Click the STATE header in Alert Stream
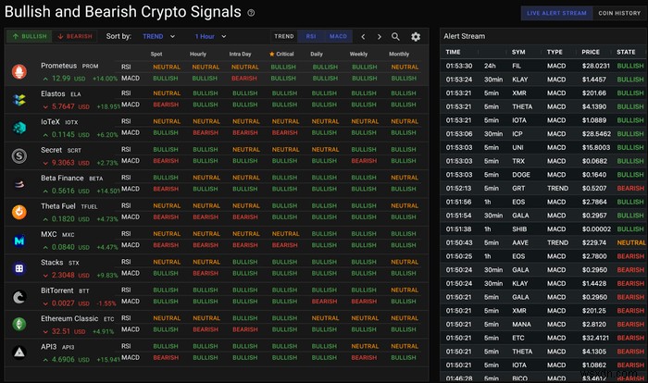 [626, 52]
